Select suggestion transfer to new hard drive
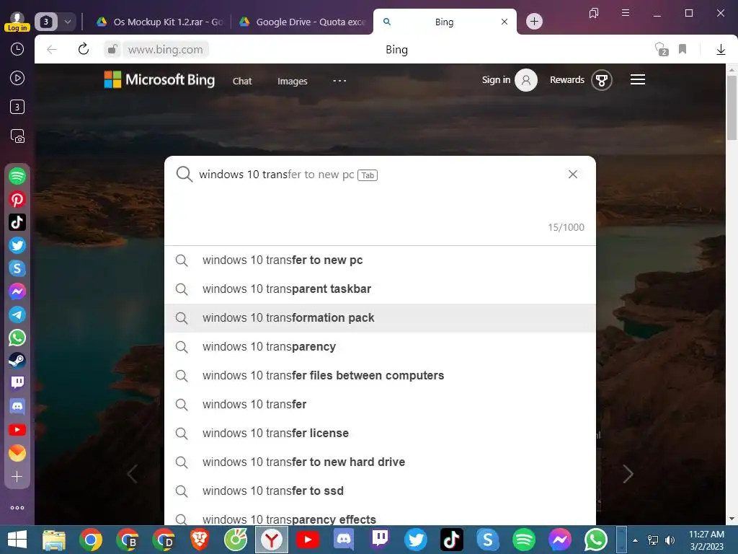738x554 pixels. point(380,462)
